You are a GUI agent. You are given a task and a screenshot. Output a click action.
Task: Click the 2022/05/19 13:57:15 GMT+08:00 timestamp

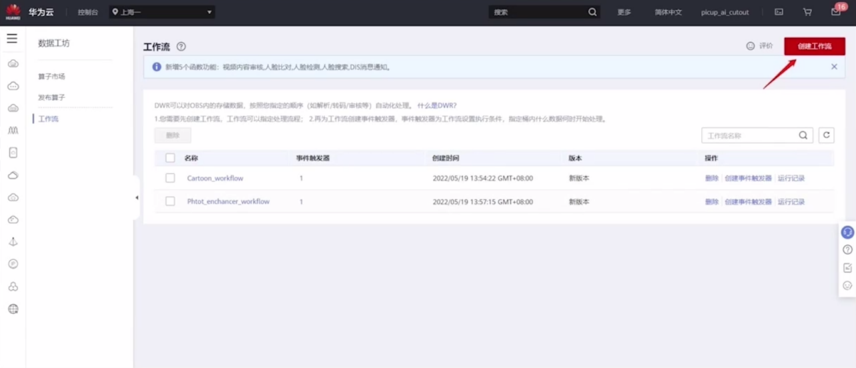point(483,201)
